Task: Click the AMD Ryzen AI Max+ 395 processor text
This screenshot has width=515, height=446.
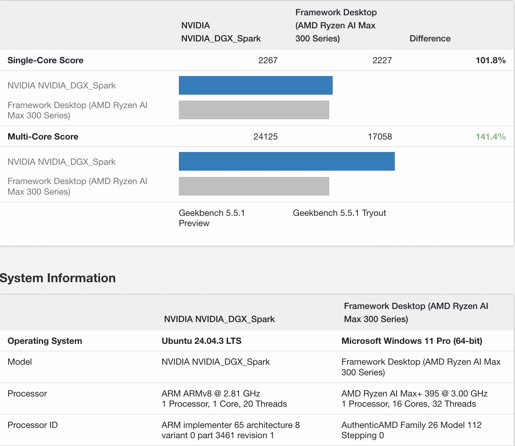Action: pyautogui.click(x=414, y=394)
